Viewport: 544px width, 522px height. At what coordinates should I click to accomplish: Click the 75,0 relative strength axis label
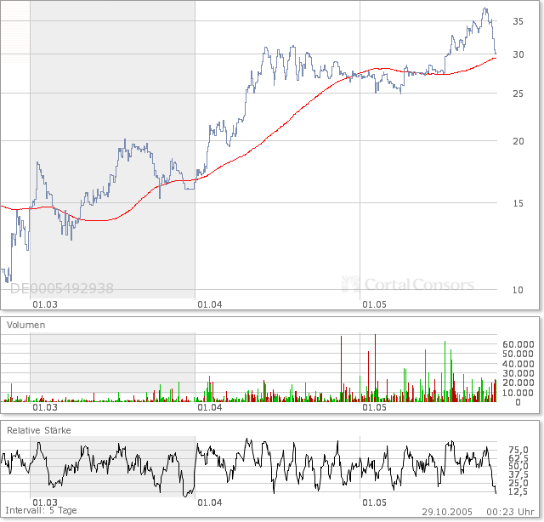point(517,450)
